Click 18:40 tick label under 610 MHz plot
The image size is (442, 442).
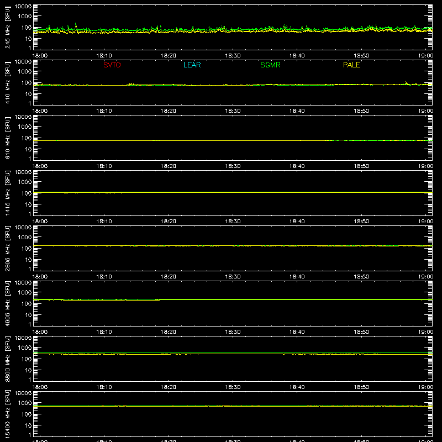click(x=297, y=166)
